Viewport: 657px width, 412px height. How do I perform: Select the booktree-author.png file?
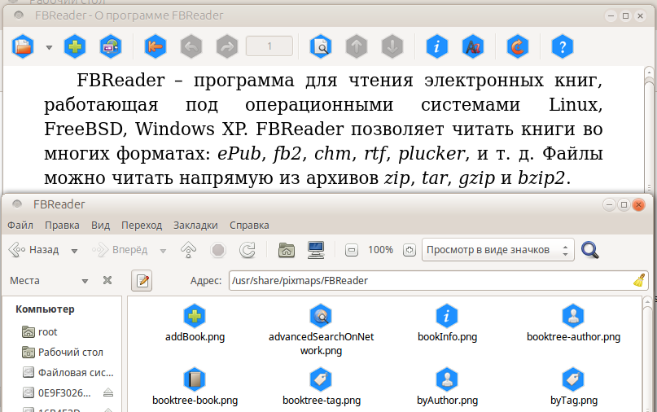coord(573,323)
